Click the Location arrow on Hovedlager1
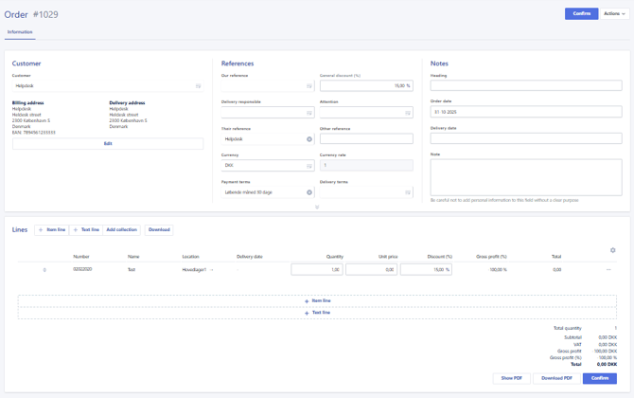This screenshot has height=398, width=634. tap(212, 270)
